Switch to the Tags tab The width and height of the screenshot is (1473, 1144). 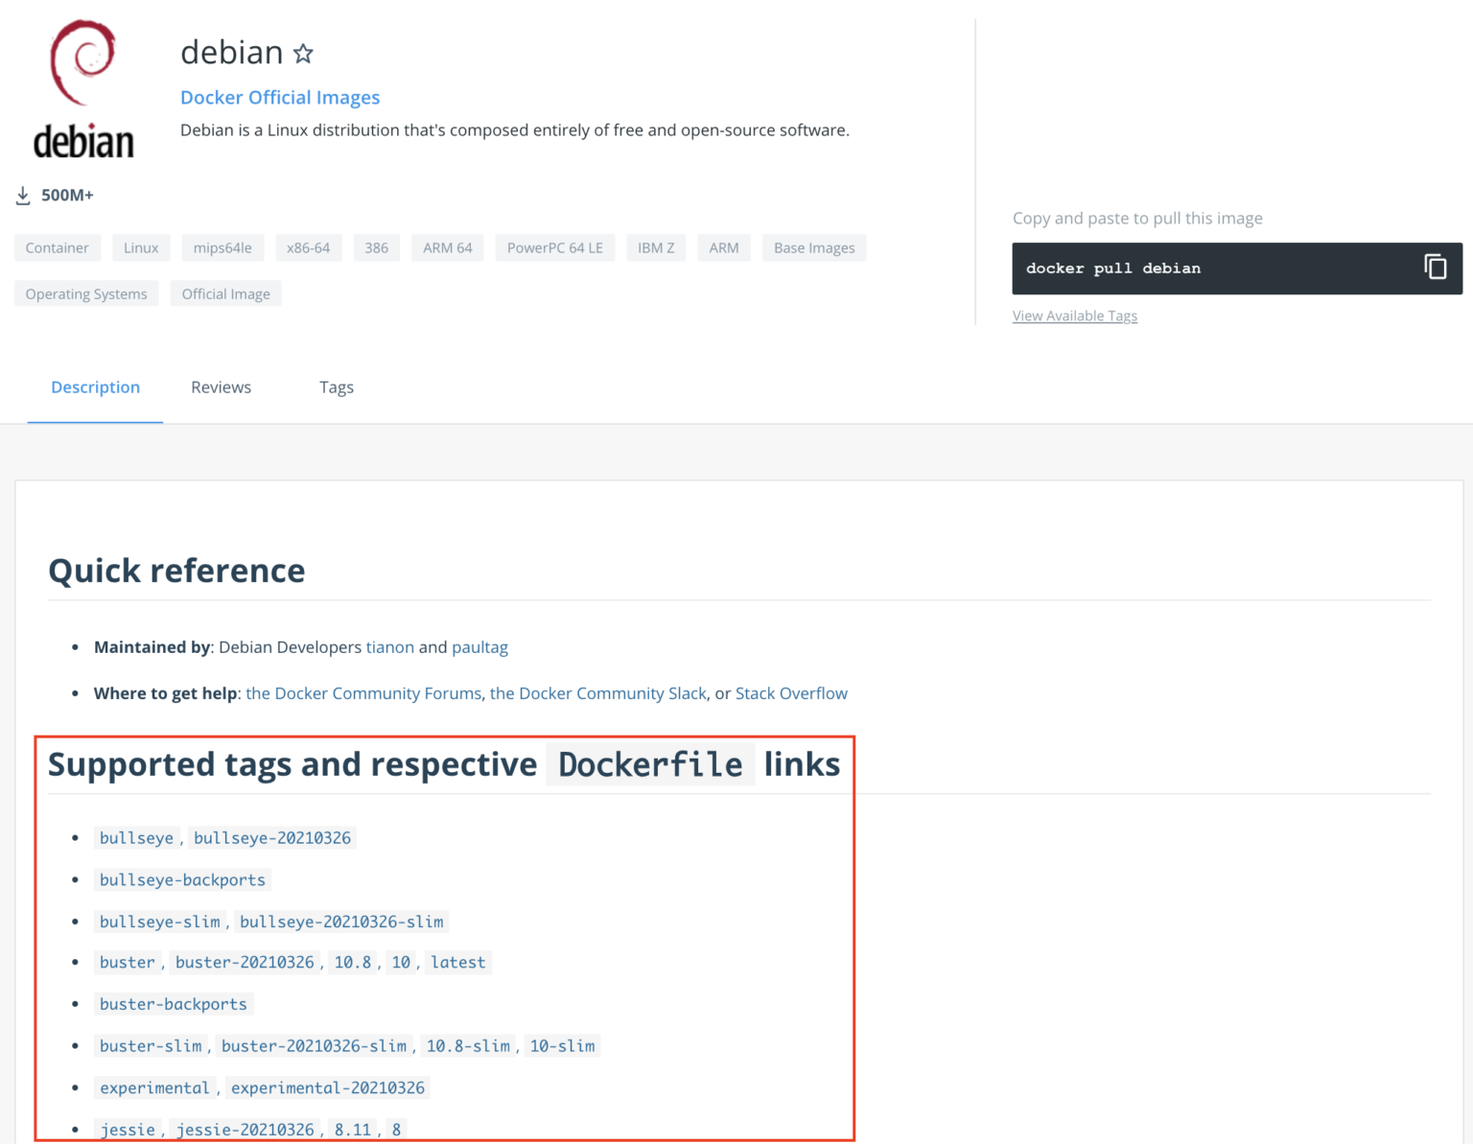pos(336,387)
